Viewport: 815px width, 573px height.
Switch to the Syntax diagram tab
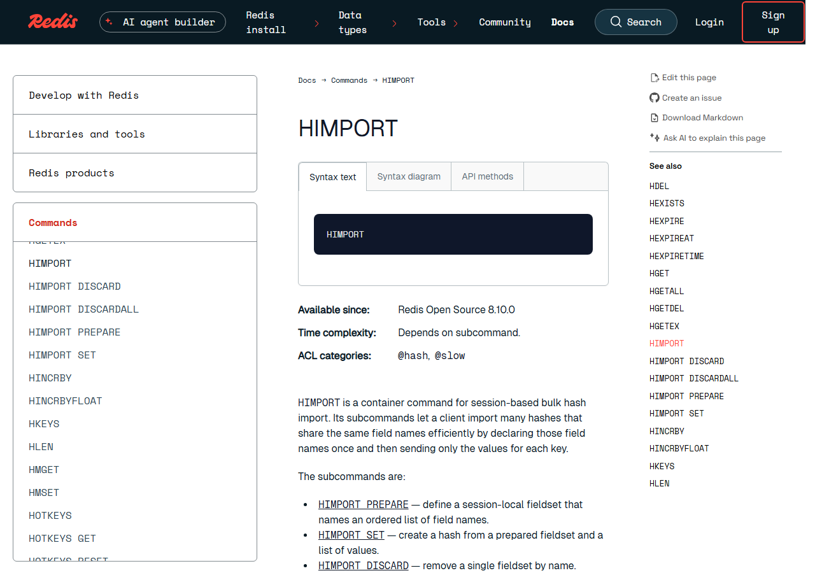click(x=409, y=176)
